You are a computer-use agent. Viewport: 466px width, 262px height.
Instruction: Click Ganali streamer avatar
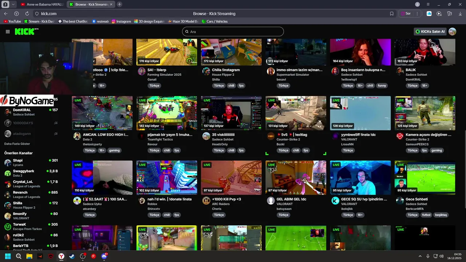[x=142, y=71]
